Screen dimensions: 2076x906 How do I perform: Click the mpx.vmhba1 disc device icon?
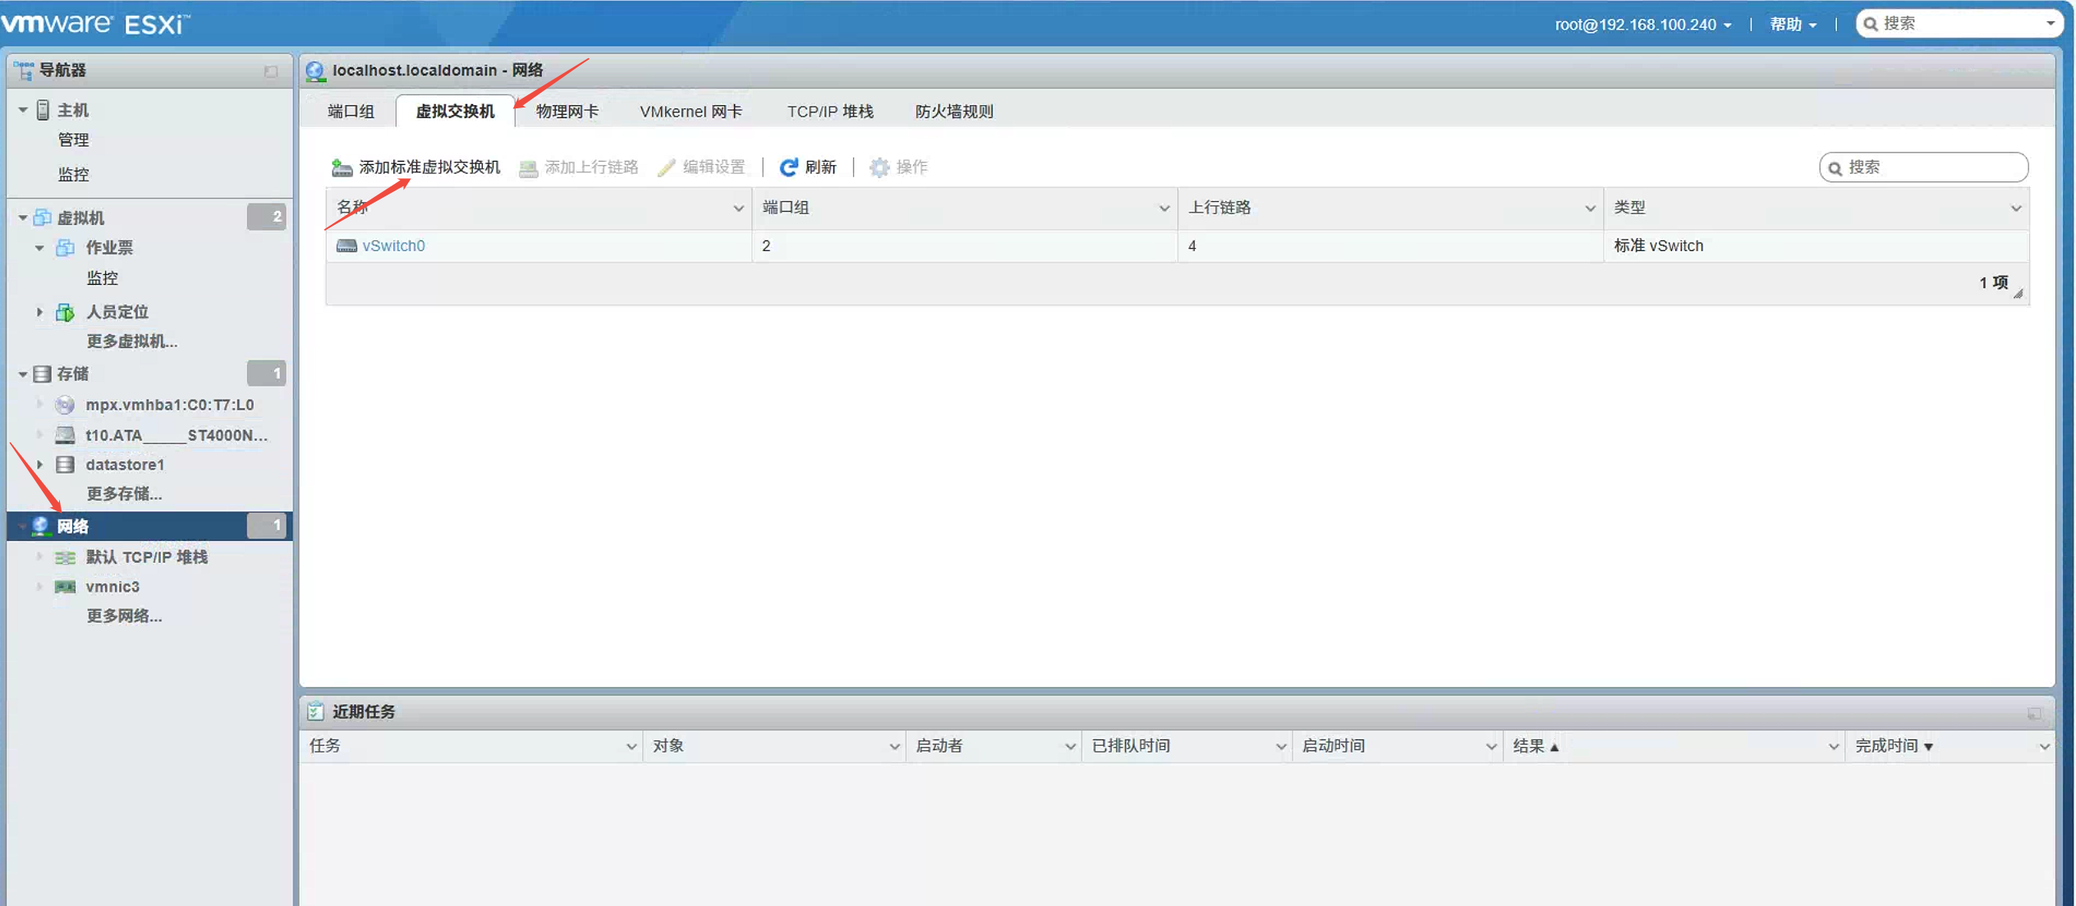(x=65, y=405)
